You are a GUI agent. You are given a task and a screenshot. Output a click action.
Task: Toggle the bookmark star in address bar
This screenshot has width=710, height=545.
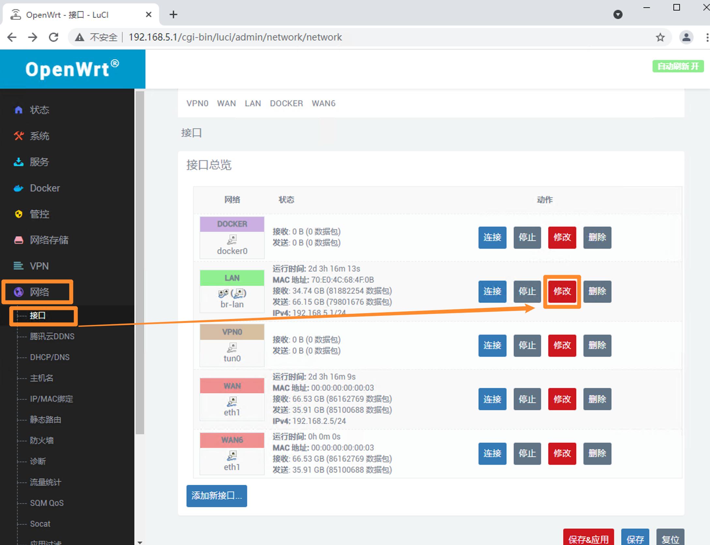click(x=660, y=37)
